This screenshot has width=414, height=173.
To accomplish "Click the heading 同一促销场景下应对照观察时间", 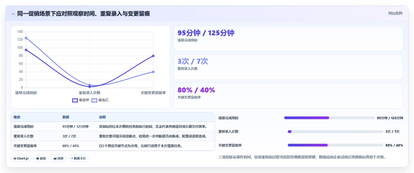I will point(83,14).
